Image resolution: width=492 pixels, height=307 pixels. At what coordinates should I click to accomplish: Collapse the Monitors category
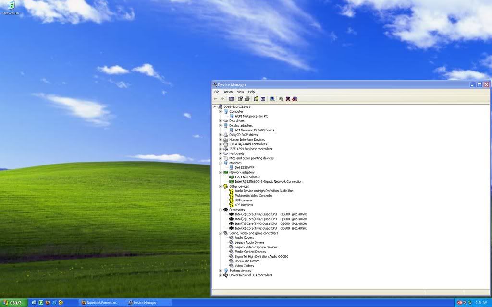pos(220,163)
